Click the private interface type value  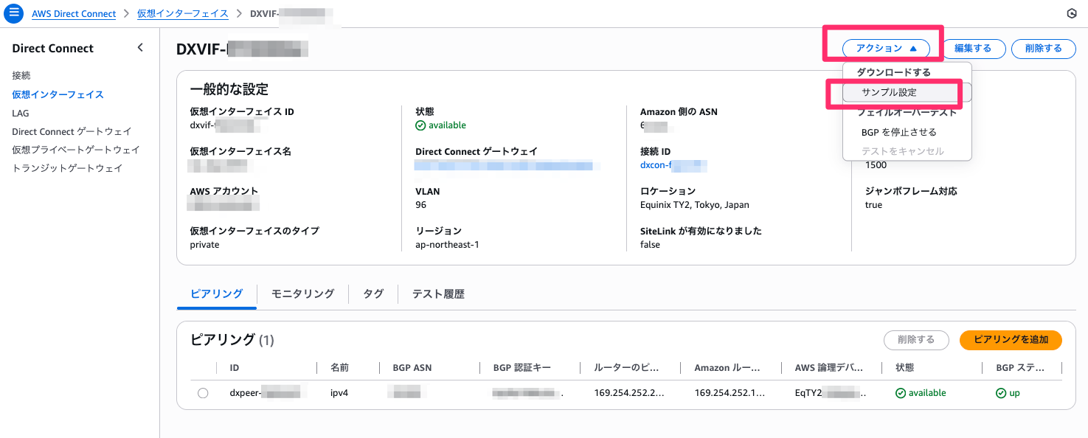204,245
